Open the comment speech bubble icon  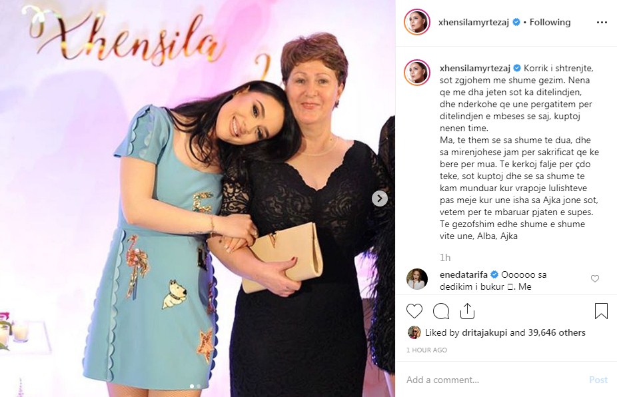coord(441,311)
